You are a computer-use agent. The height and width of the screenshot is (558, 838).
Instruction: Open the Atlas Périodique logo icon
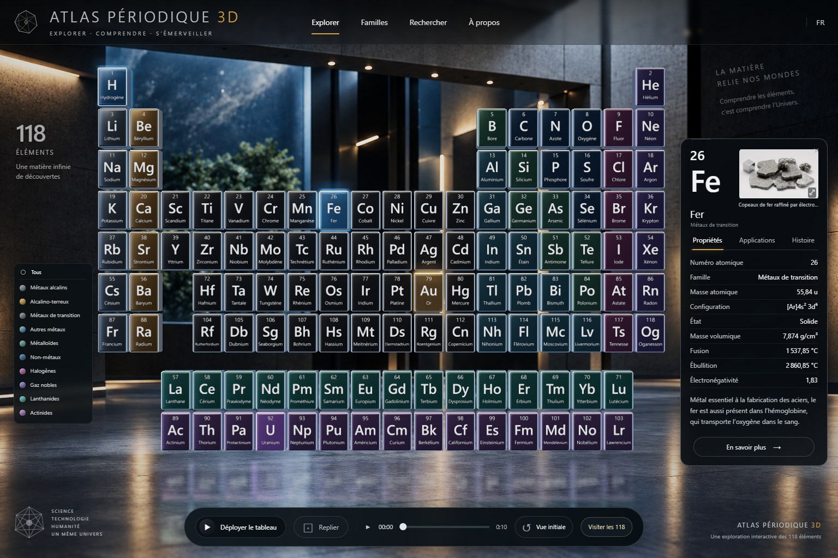(26, 22)
